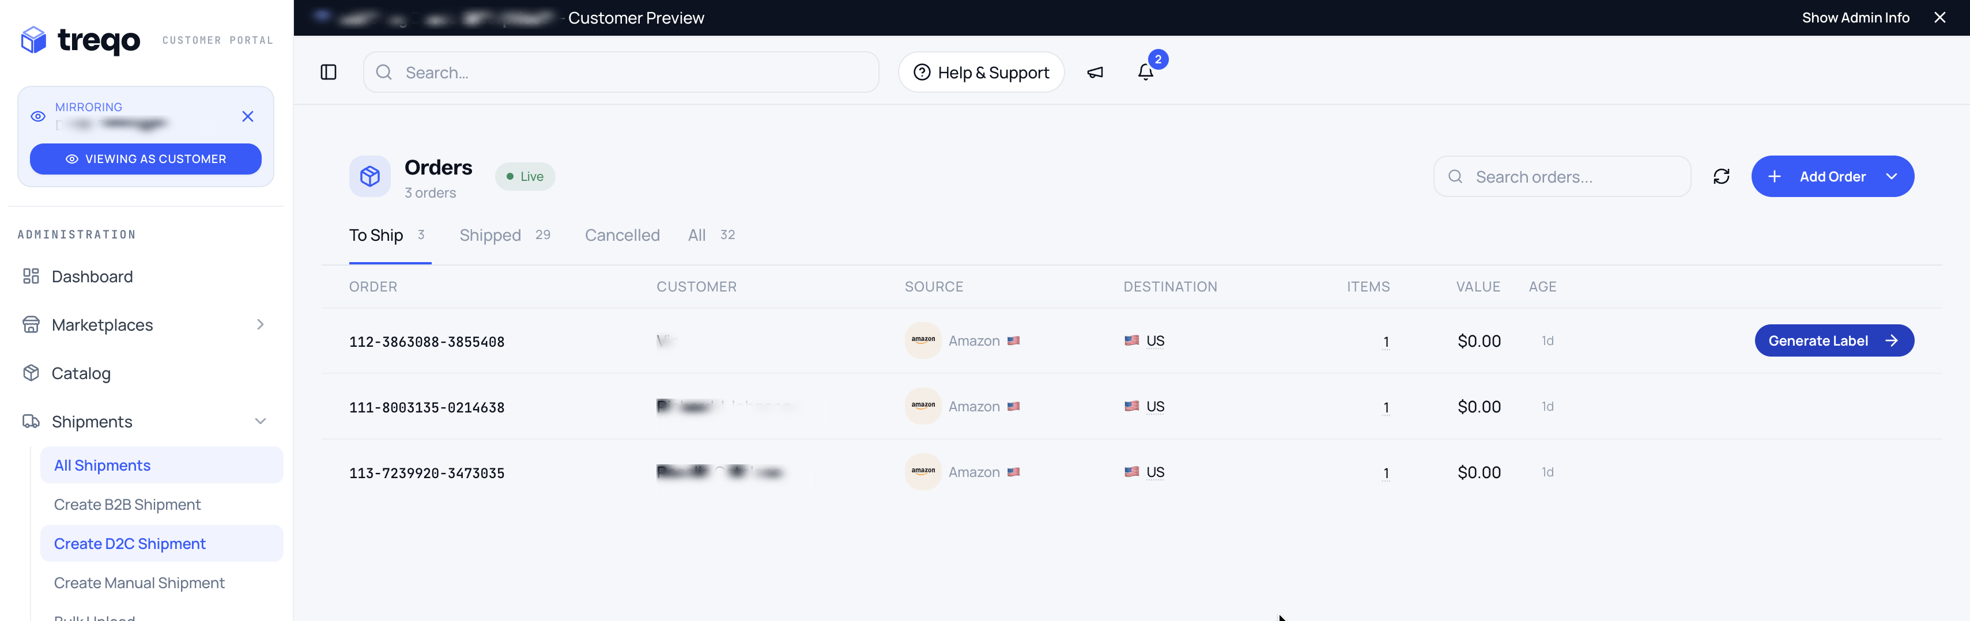Click the Help & Support button

[x=981, y=72]
